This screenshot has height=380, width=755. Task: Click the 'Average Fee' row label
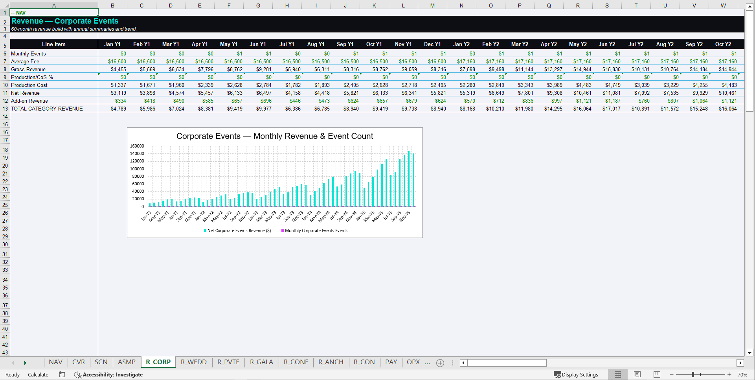(25, 61)
